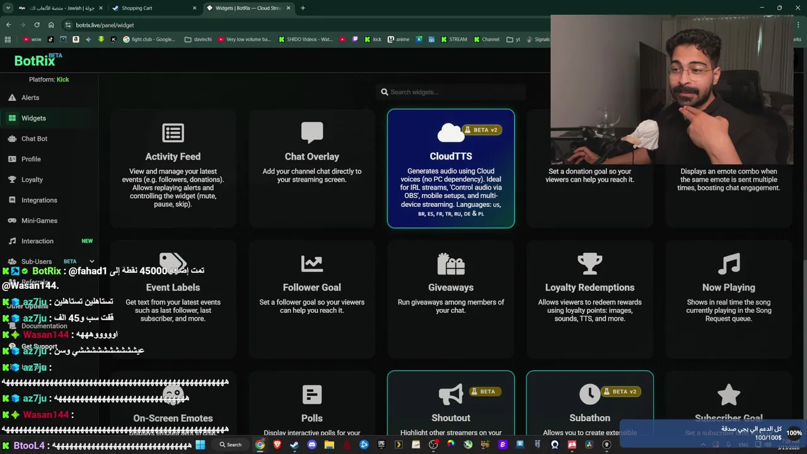The height and width of the screenshot is (454, 807).
Task: Click the CloudTTS BETA v2 badge
Action: coord(482,130)
